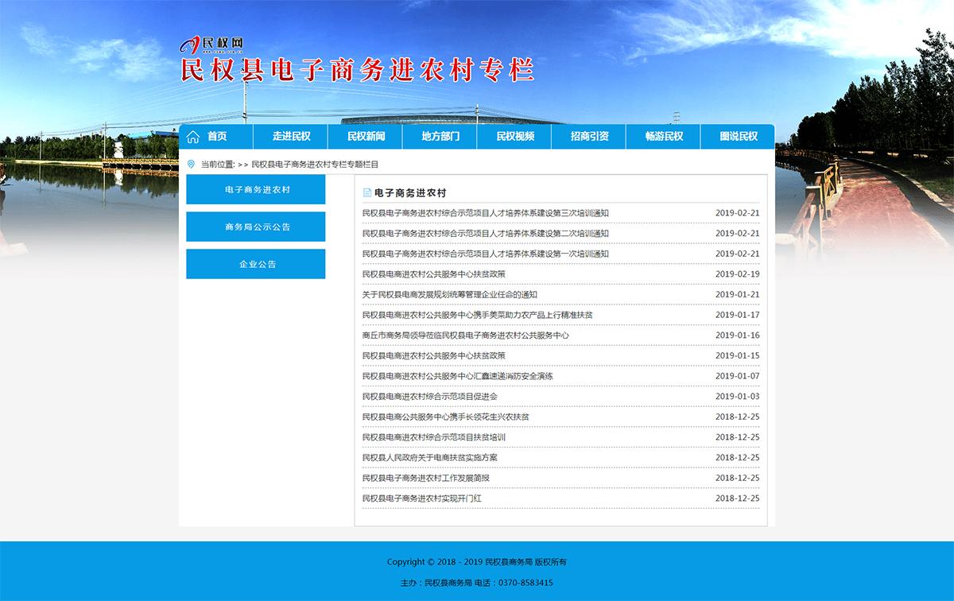Open the 走进民权 navigation item
This screenshot has width=954, height=601.
click(x=290, y=136)
